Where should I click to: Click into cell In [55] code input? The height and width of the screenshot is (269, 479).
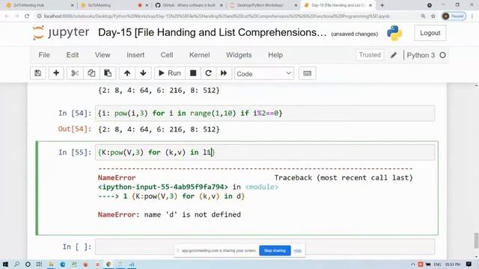264,152
